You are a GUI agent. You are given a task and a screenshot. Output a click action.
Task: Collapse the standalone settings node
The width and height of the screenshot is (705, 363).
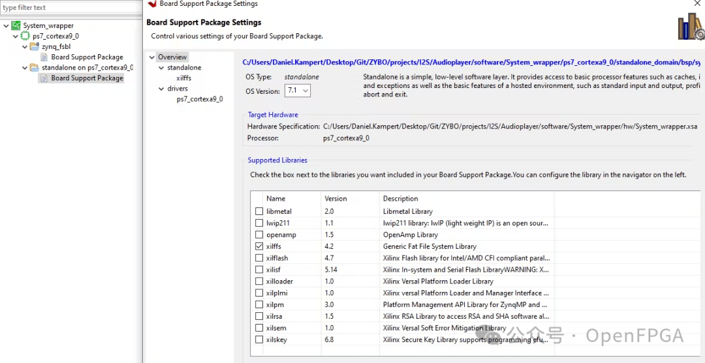pos(161,68)
